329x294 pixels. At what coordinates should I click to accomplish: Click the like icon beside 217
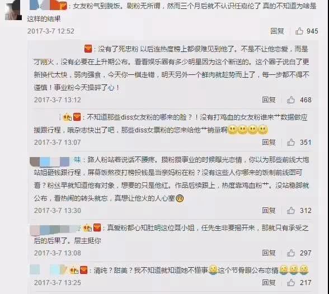click(x=291, y=282)
